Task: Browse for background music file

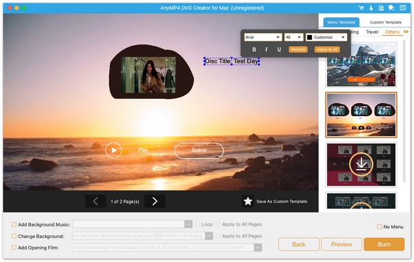Action: [188, 224]
